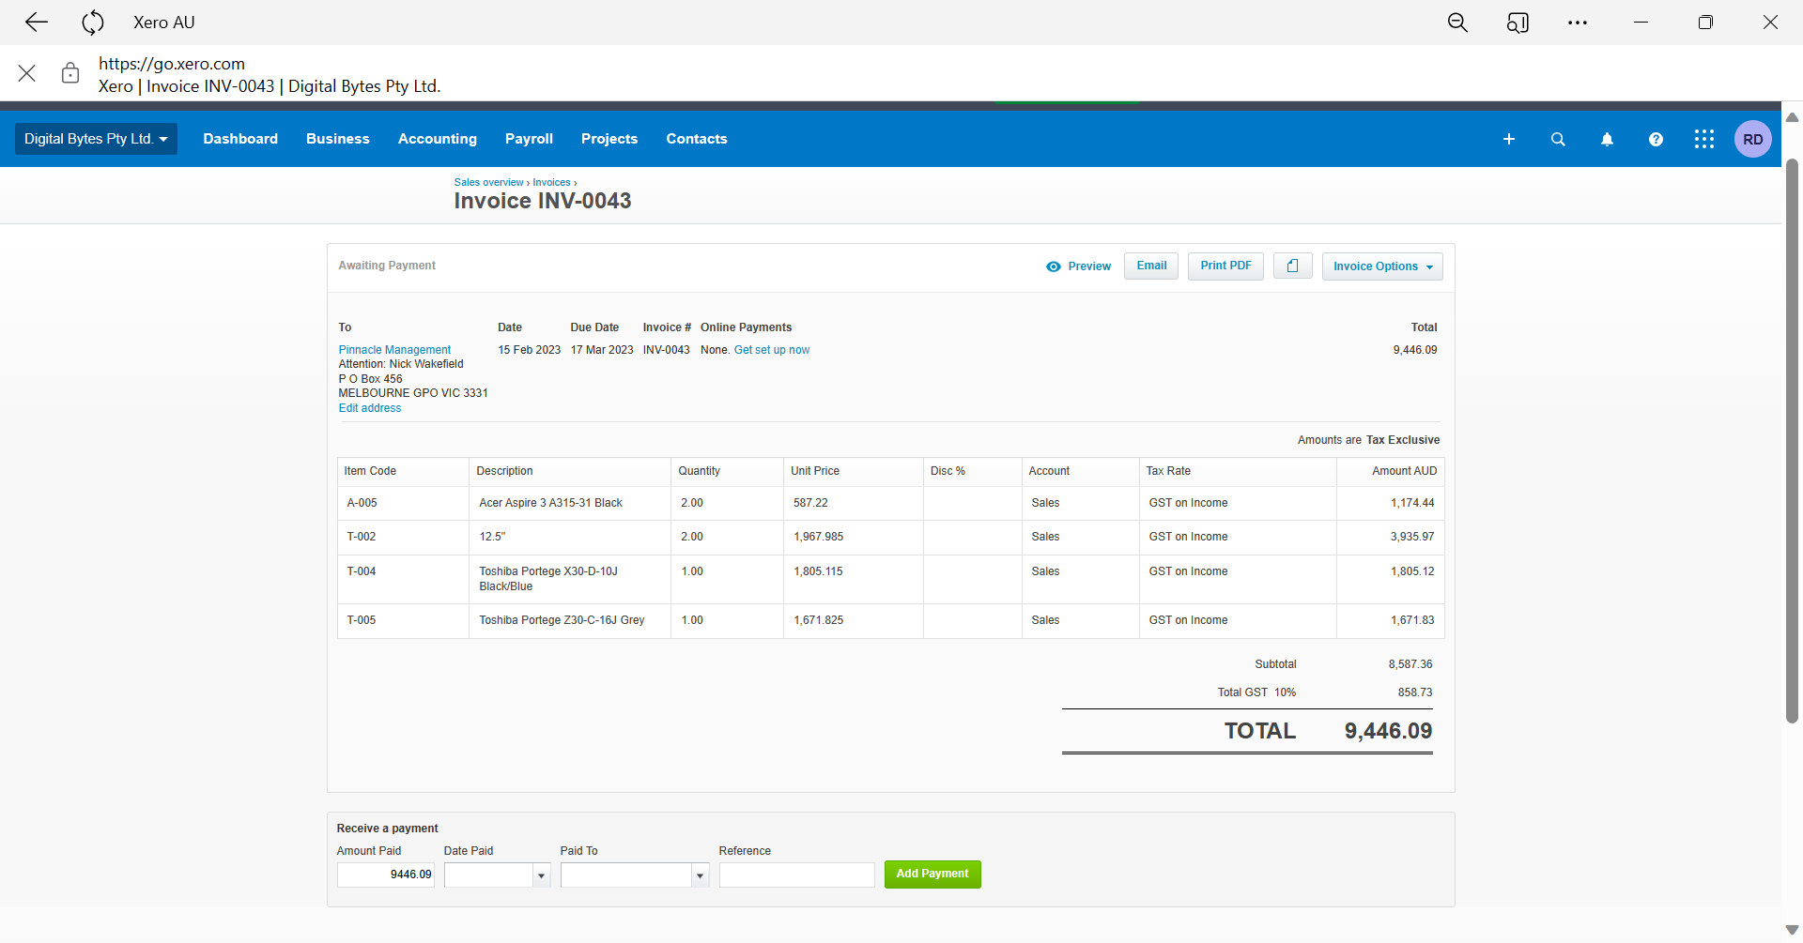The width and height of the screenshot is (1803, 943).
Task: Open Xero search magnifier
Action: (x=1558, y=139)
